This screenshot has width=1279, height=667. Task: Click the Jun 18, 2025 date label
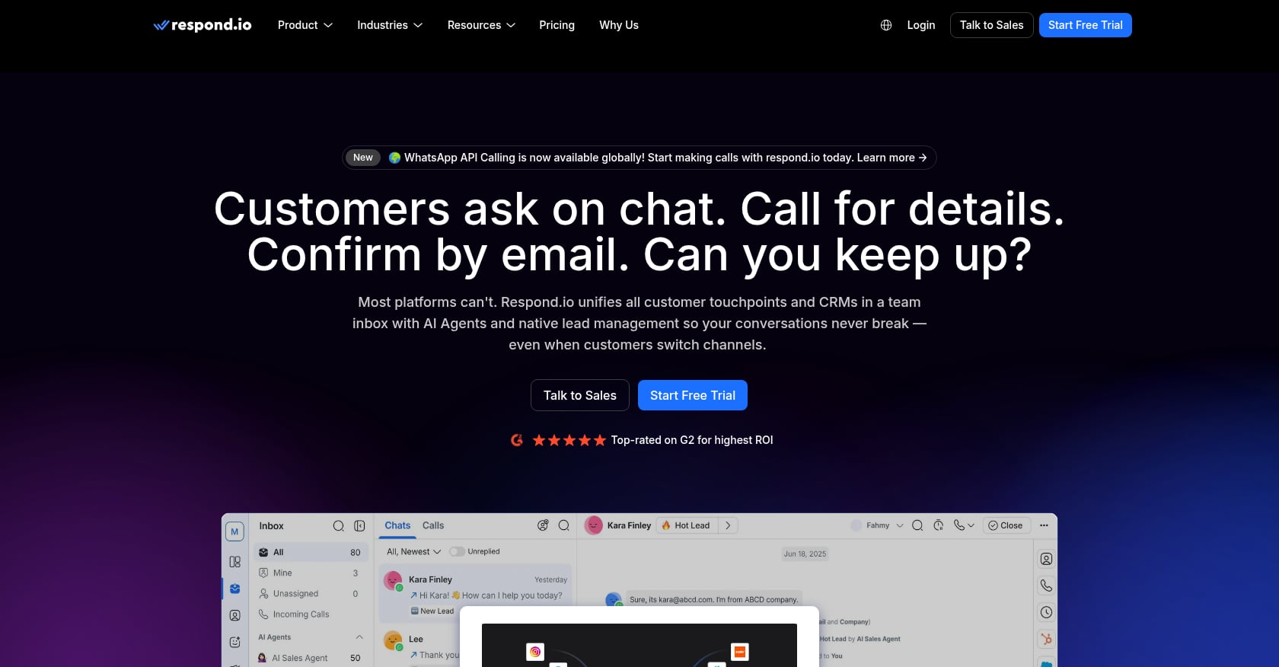coord(805,554)
